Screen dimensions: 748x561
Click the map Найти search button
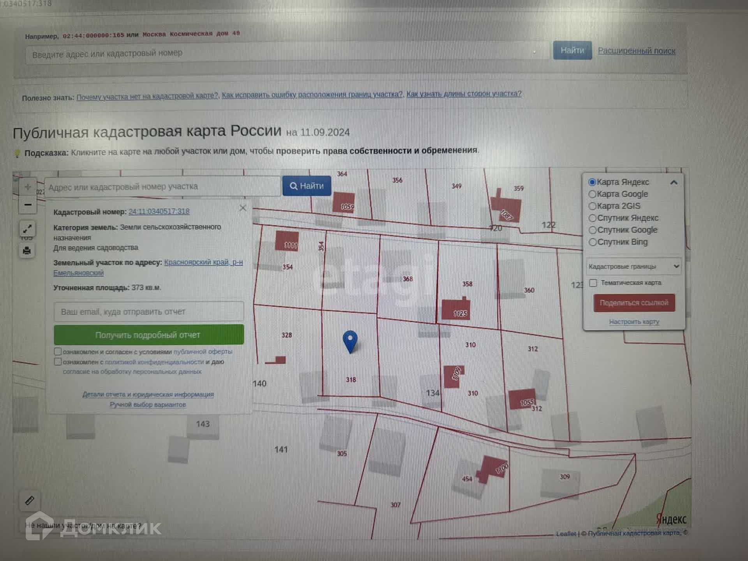pyautogui.click(x=307, y=186)
